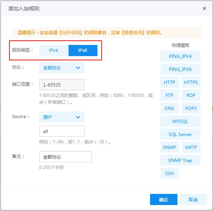Close the add inbound rule dialog
Viewport: 213px width, 211px height.
[x=204, y=9]
